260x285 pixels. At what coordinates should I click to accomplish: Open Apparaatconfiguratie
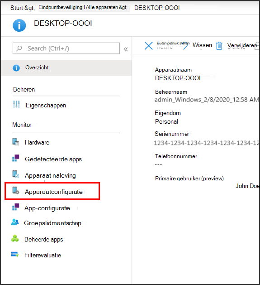(x=53, y=192)
